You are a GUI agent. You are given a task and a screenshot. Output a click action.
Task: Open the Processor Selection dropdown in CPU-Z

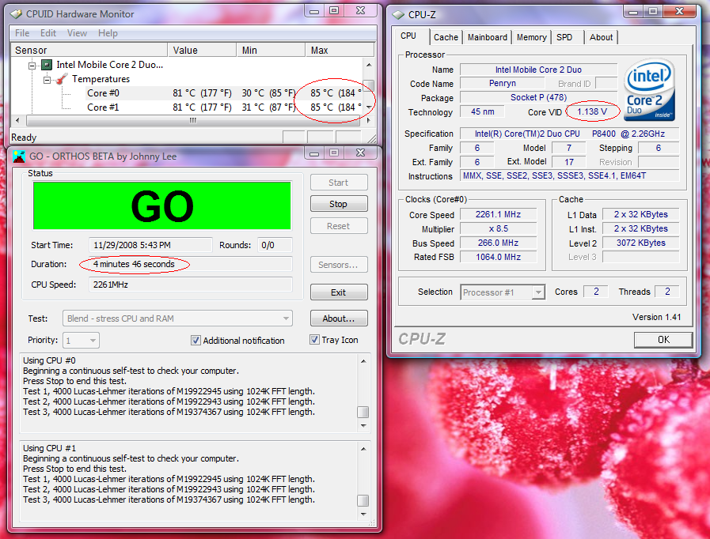(x=538, y=292)
